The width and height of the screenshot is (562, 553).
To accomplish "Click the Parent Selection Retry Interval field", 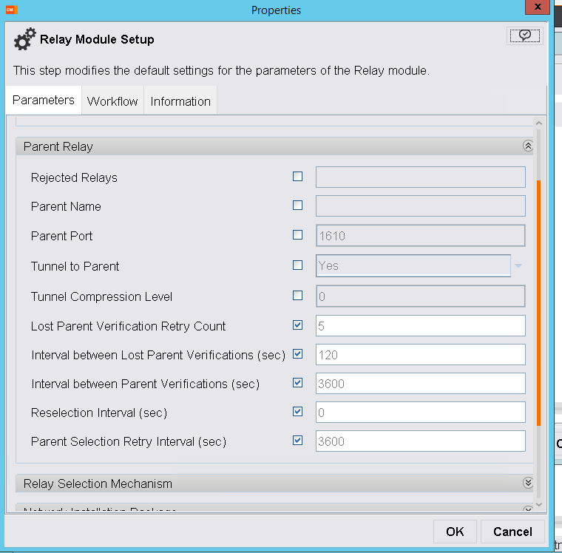I will click(420, 441).
